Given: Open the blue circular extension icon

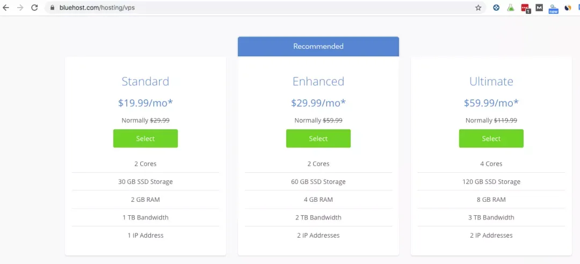Looking at the screenshot, I should pos(496,8).
